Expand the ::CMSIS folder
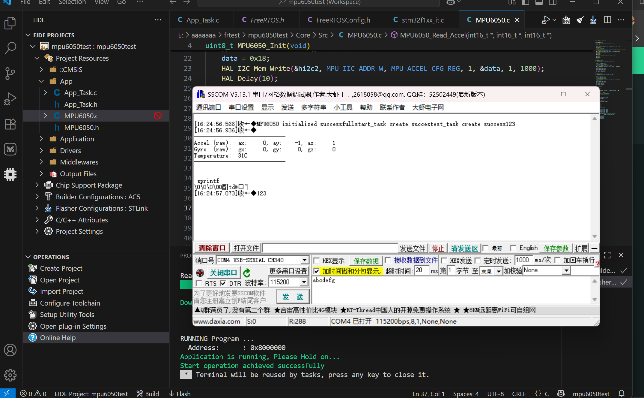Viewport: 644px width, 398px height. (41, 70)
